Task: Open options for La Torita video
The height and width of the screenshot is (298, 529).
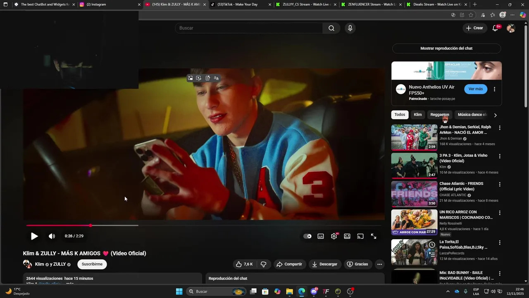Action: coord(499,243)
